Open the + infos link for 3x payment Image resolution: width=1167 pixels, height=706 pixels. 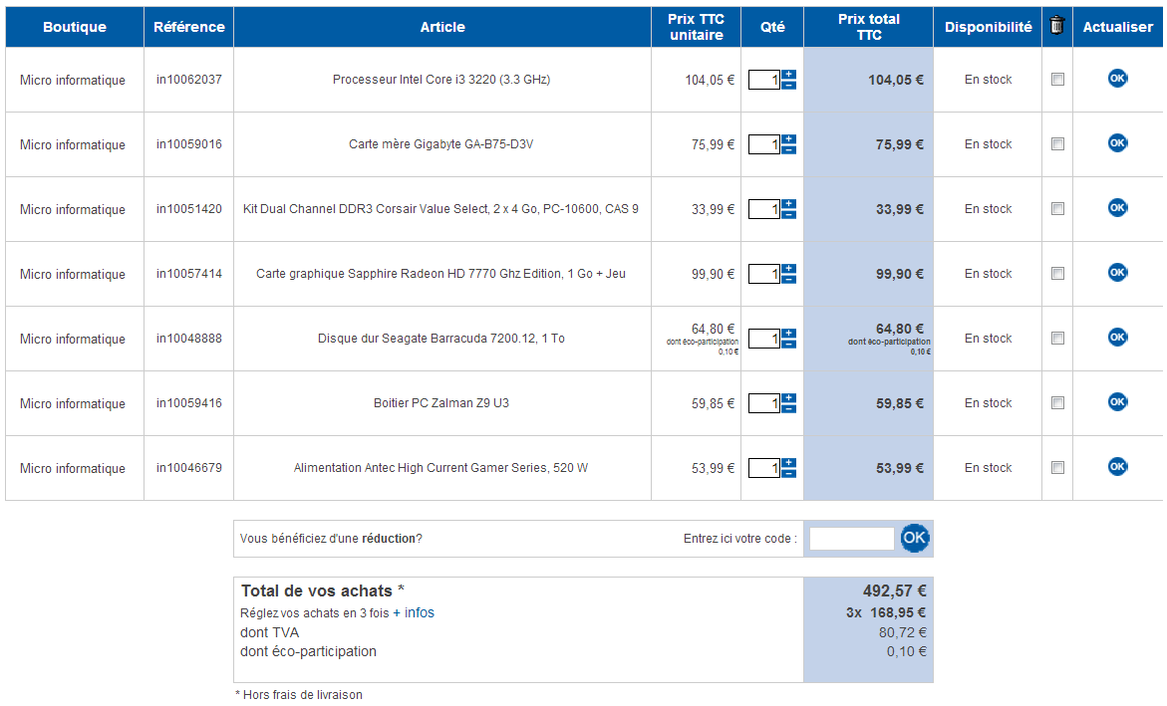(413, 613)
